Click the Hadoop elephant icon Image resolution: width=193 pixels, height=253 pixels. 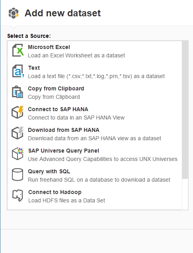click(18, 195)
